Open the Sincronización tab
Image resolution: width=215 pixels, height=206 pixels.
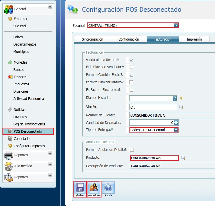(x=92, y=39)
